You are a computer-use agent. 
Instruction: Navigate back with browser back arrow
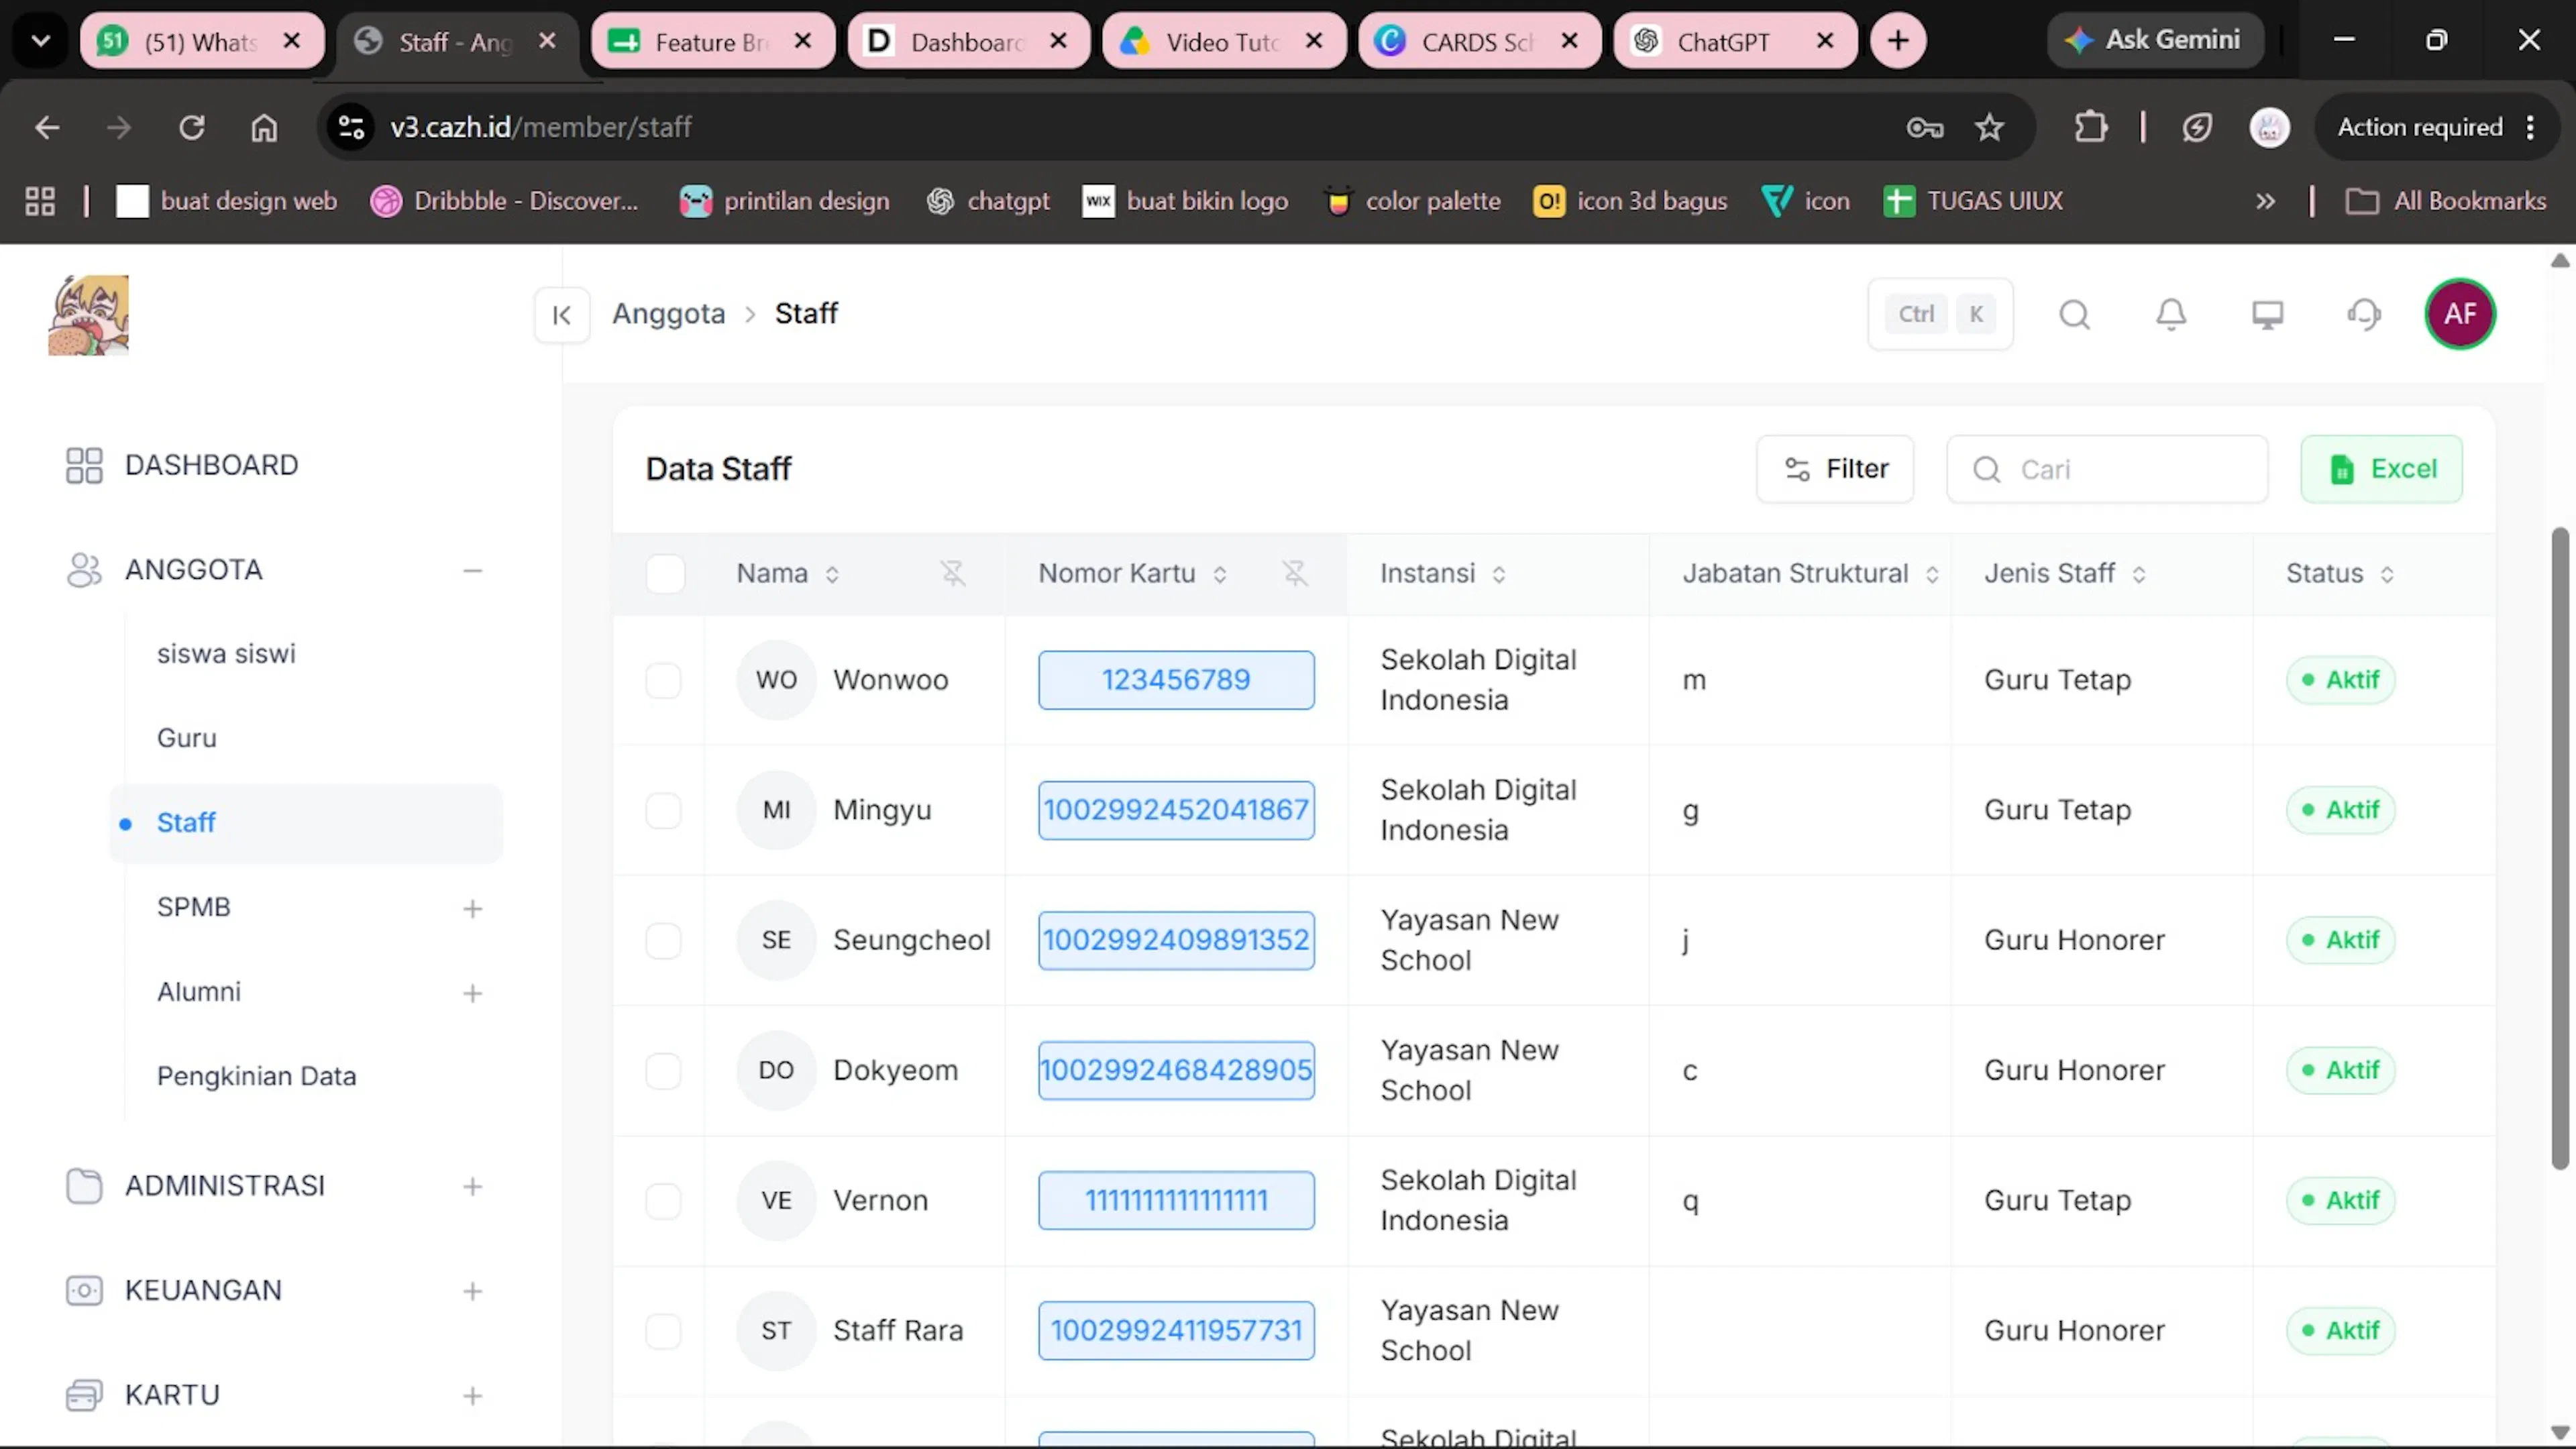pyautogui.click(x=47, y=127)
